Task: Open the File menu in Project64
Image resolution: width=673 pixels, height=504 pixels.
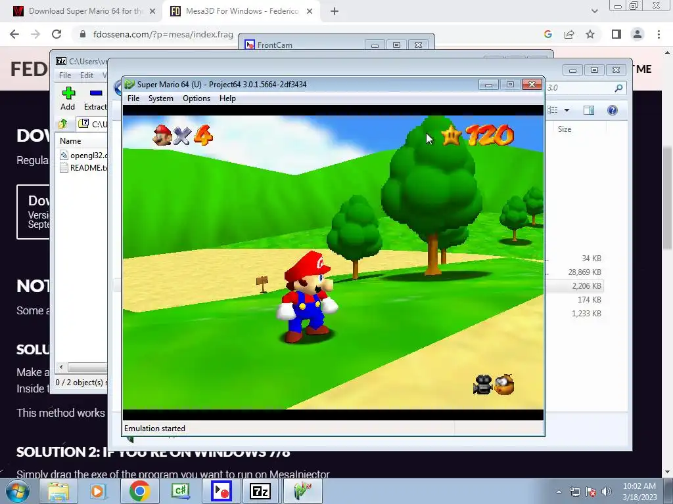Action: [x=133, y=98]
